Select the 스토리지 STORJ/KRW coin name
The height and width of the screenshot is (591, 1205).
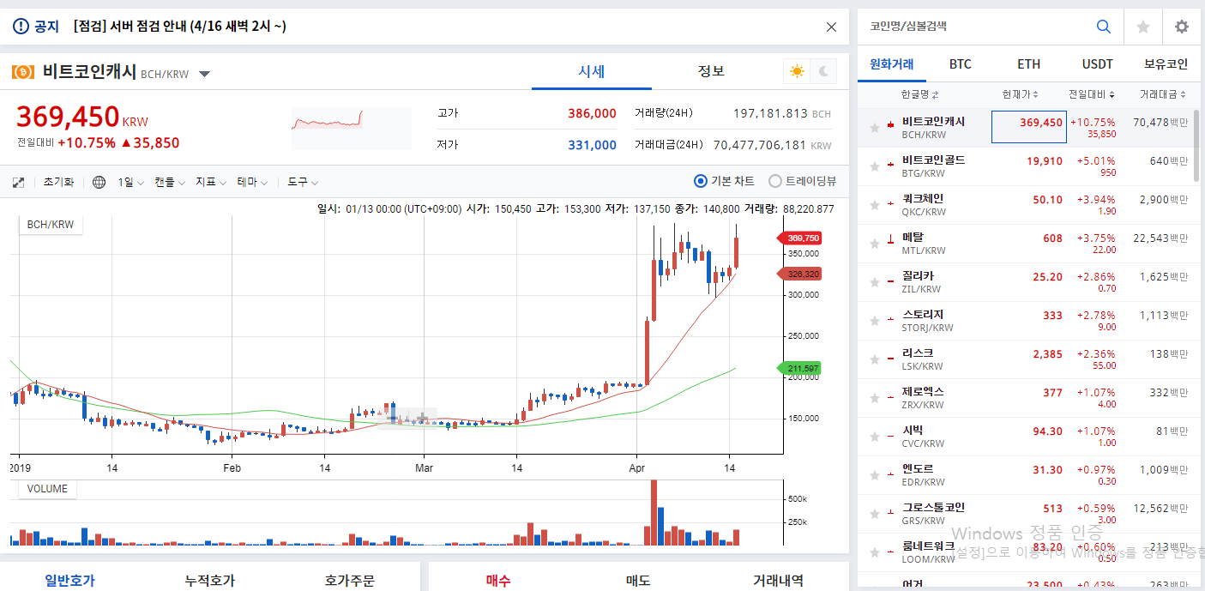pos(927,321)
